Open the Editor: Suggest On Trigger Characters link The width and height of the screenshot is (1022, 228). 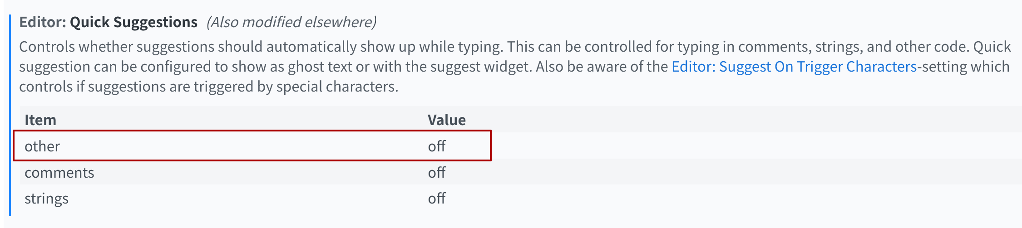794,67
